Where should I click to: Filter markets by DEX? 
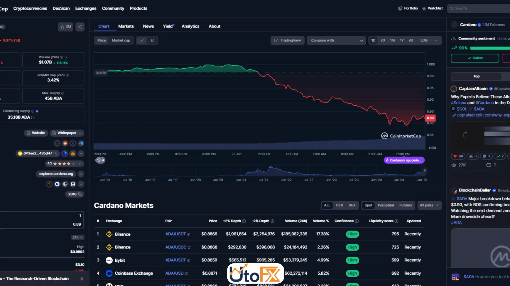click(352, 205)
